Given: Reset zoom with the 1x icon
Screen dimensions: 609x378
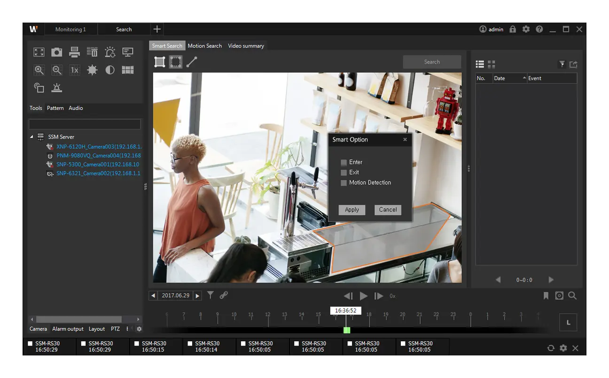Looking at the screenshot, I should click(x=74, y=70).
